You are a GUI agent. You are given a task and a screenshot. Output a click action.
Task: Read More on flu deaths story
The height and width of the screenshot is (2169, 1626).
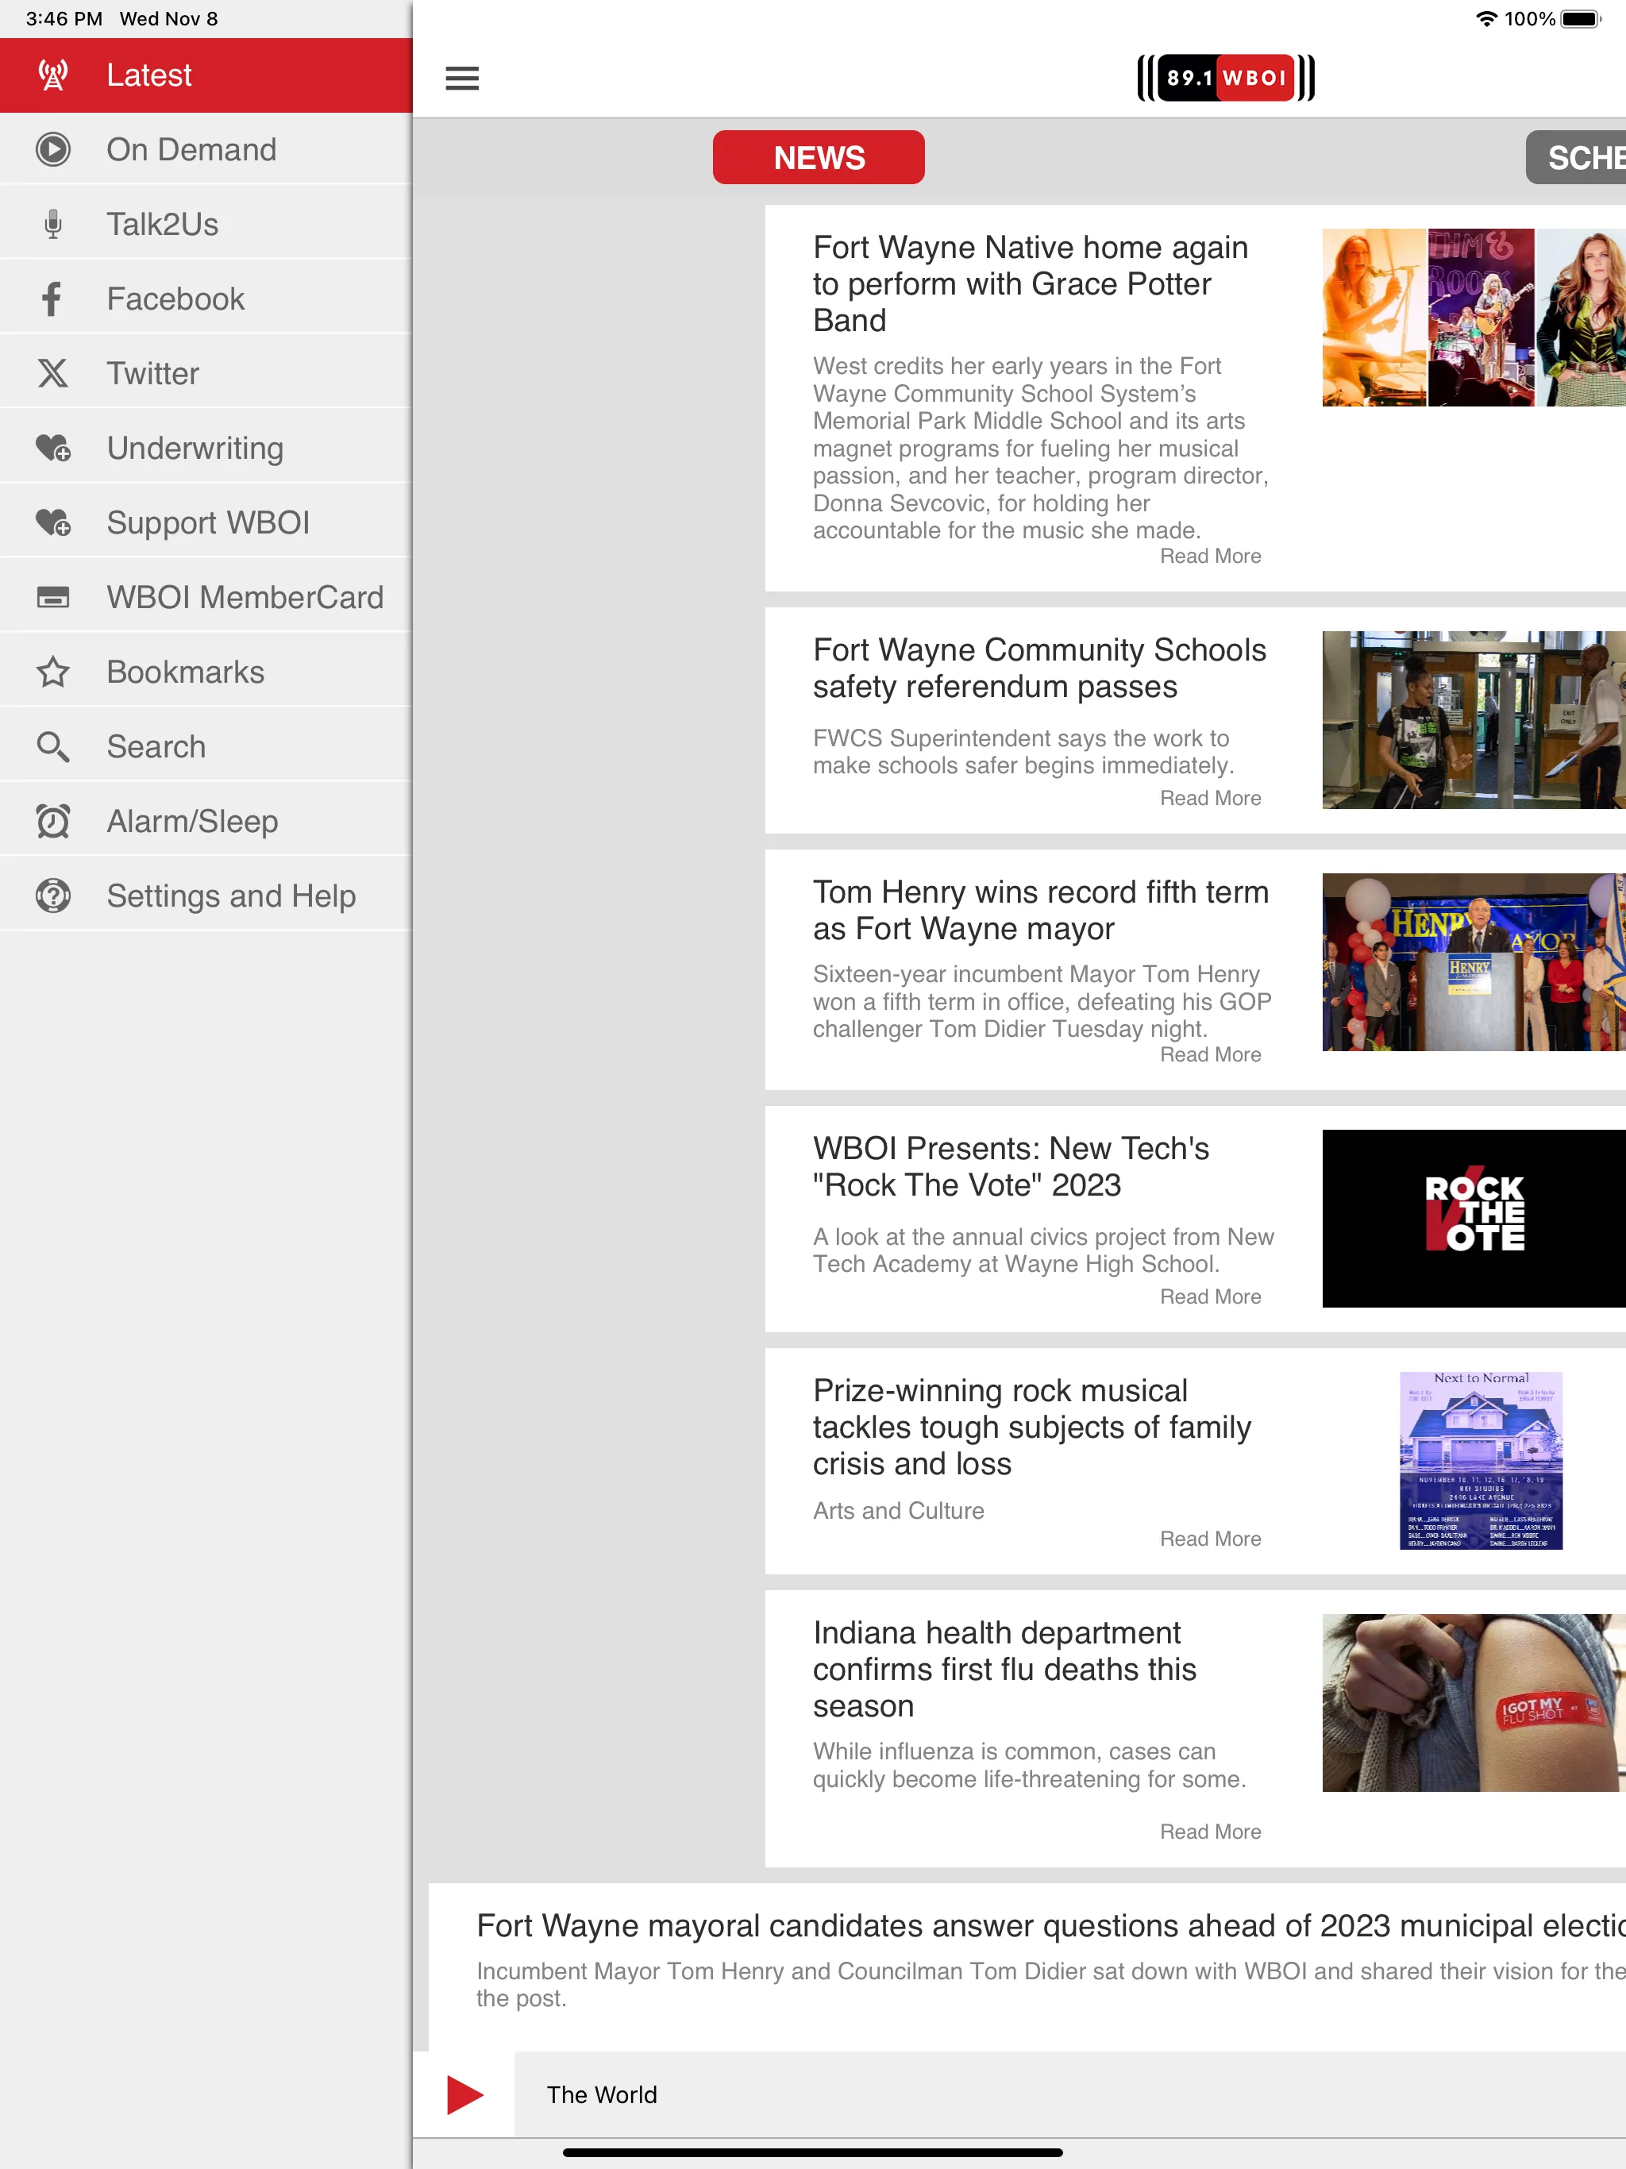click(x=1210, y=1832)
